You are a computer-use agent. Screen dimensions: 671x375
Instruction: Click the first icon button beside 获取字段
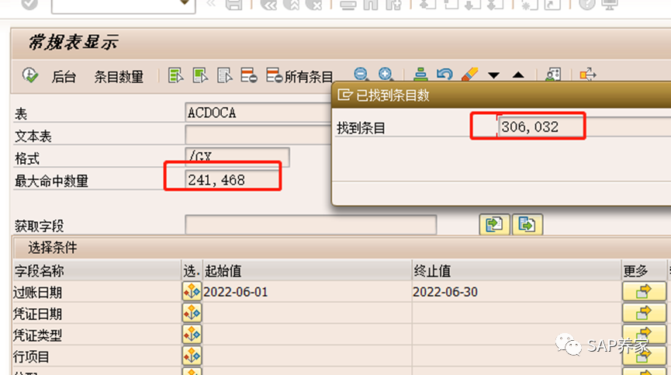pyautogui.click(x=494, y=224)
